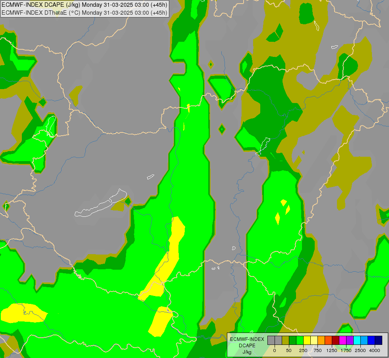
Task: Click the J/kg unit label in the legend
Action: (x=247, y=352)
